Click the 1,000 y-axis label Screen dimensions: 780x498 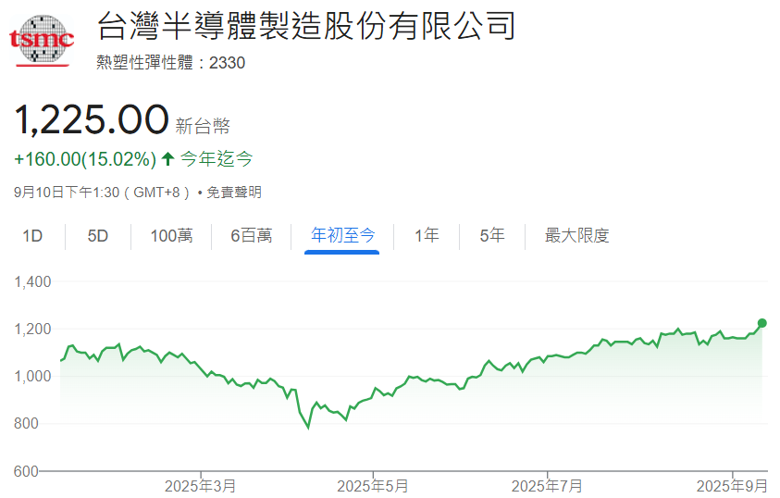point(32,376)
